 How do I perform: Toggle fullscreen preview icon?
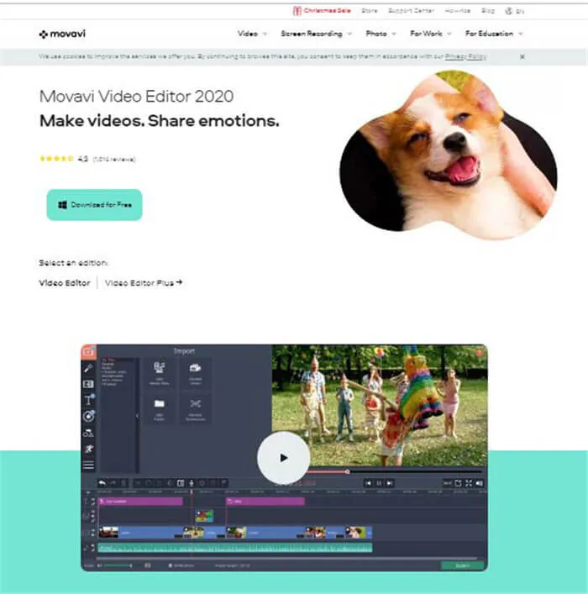[469, 483]
